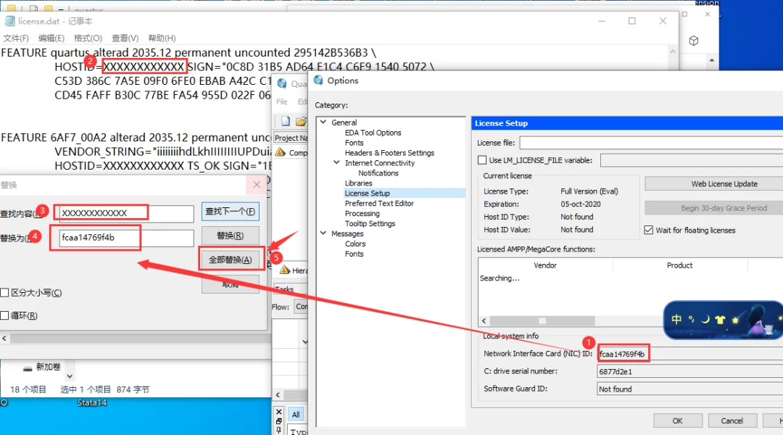Open the 文件(F) menu in Notepad

click(x=15, y=38)
